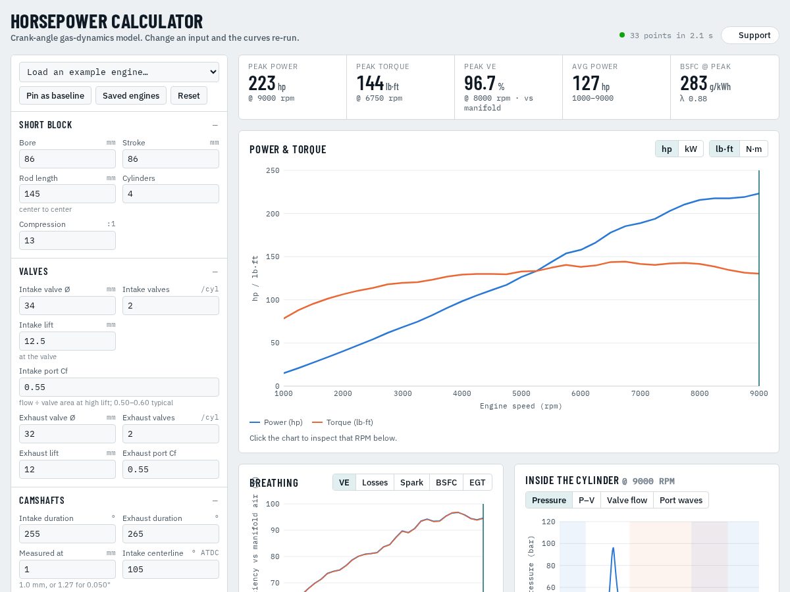
Task: Switch power units to kW
Action: [691, 149]
